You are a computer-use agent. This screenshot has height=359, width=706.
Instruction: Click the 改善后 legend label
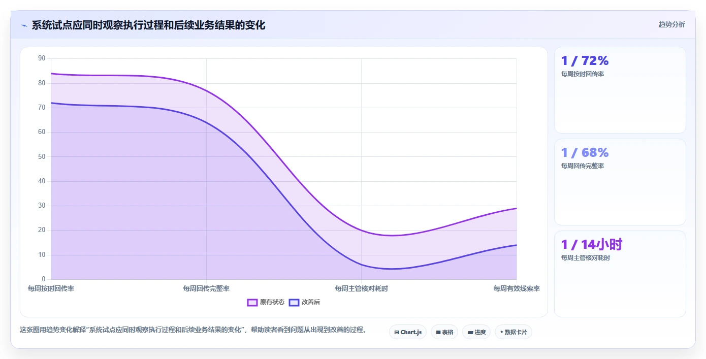[x=311, y=302]
